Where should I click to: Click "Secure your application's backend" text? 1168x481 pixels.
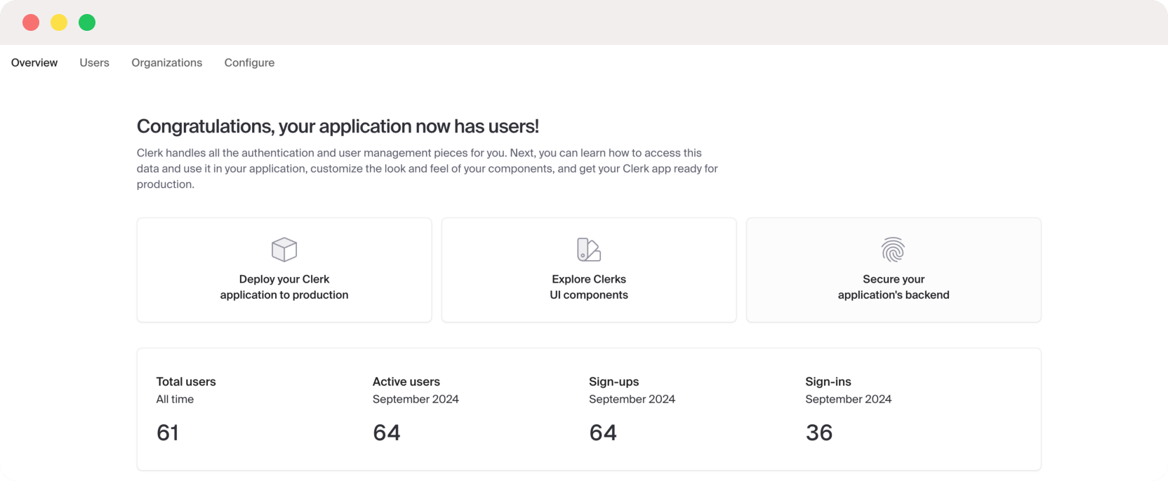[x=894, y=287]
